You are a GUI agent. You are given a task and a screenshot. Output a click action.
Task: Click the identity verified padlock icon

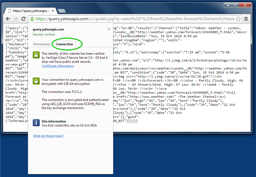pyautogui.click(x=36, y=55)
